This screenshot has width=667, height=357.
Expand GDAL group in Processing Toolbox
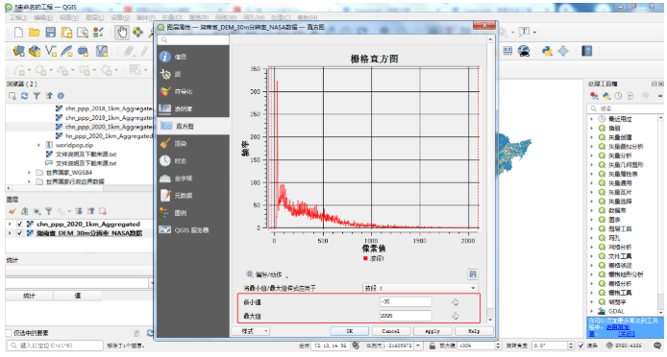[x=592, y=311]
